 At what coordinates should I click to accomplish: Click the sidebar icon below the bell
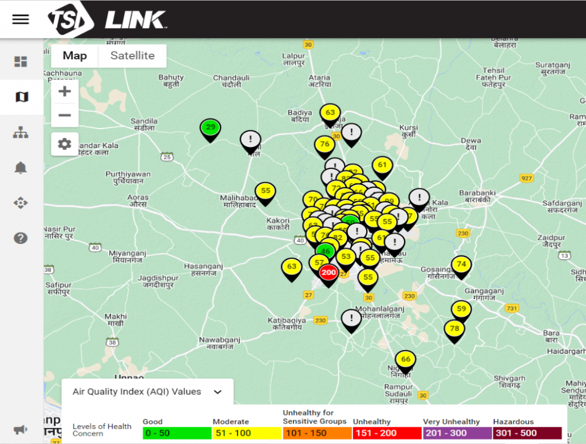[x=21, y=203]
